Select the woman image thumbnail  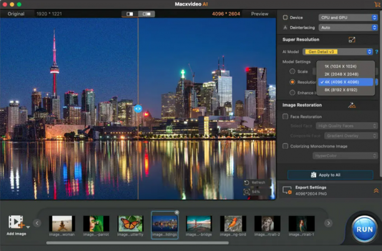62,224
